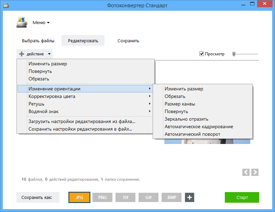Screen dimensions: 275x212
Task: Adjust the preview zoom slider handle
Action: tap(234, 54)
